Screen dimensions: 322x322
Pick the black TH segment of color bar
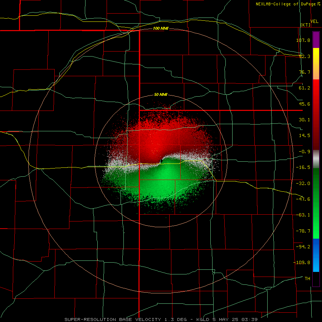tap(316, 279)
